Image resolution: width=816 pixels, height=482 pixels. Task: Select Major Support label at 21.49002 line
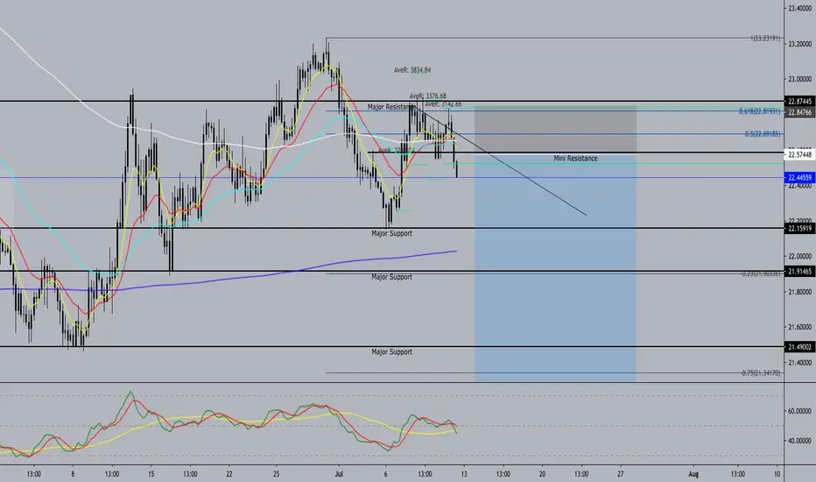[x=392, y=352]
